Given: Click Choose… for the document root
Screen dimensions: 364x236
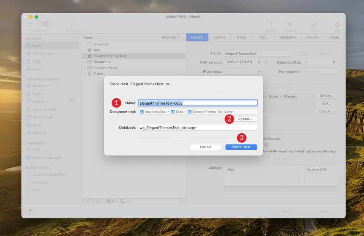Looking at the screenshot, I should point(245,119).
